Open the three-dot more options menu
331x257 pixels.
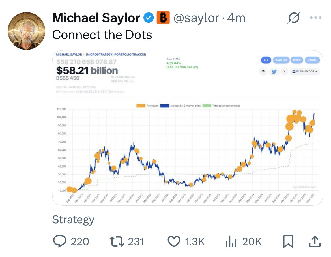pos(316,18)
